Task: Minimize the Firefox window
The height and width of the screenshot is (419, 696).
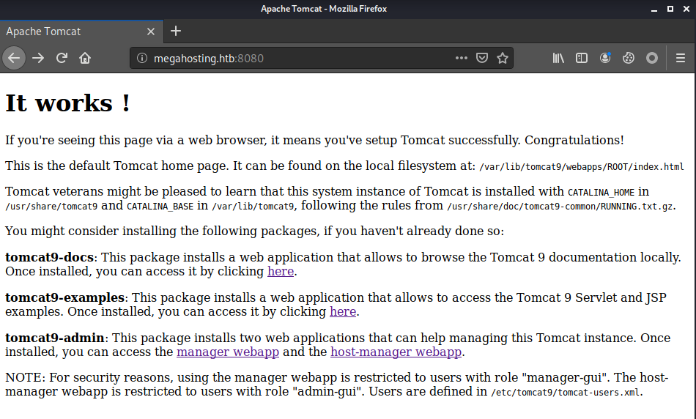Action: [x=654, y=9]
